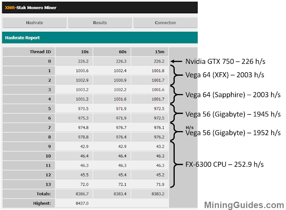Select thread 13 10s value 72.0

pyautogui.click(x=84, y=184)
